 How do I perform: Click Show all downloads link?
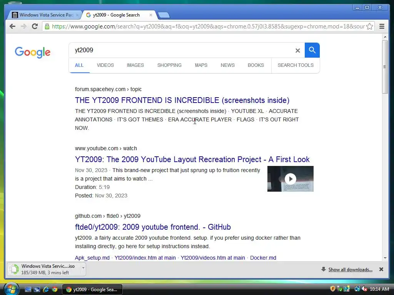pos(350,270)
